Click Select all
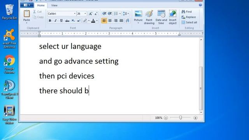The width and height of the screenshot is (249, 140). (x=189, y=23)
